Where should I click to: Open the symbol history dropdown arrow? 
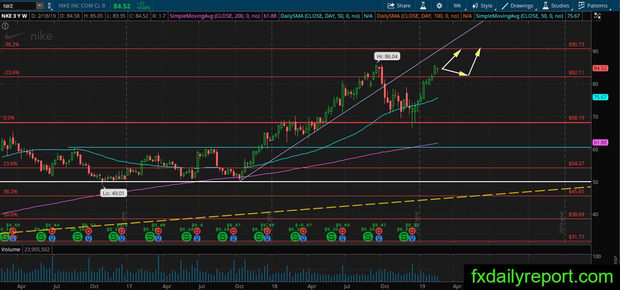point(39,6)
